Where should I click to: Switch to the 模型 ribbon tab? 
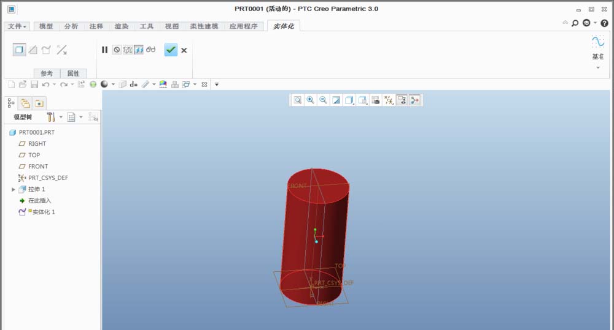click(x=46, y=26)
